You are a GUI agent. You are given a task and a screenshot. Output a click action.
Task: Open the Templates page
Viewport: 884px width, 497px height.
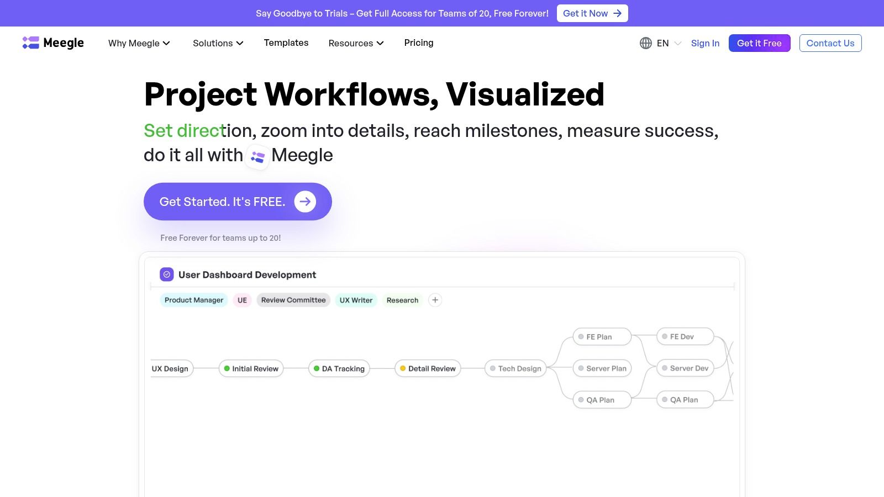pos(286,43)
